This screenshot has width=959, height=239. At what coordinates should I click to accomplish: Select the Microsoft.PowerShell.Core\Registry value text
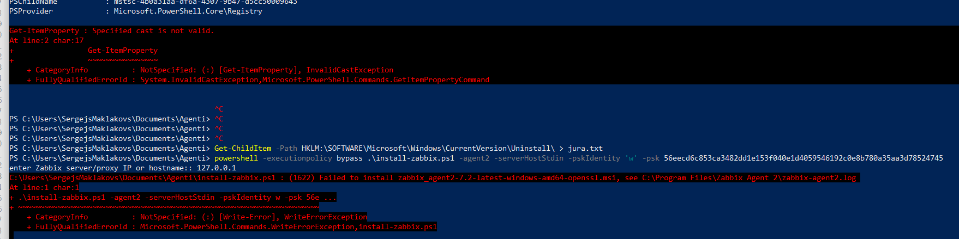tap(188, 11)
